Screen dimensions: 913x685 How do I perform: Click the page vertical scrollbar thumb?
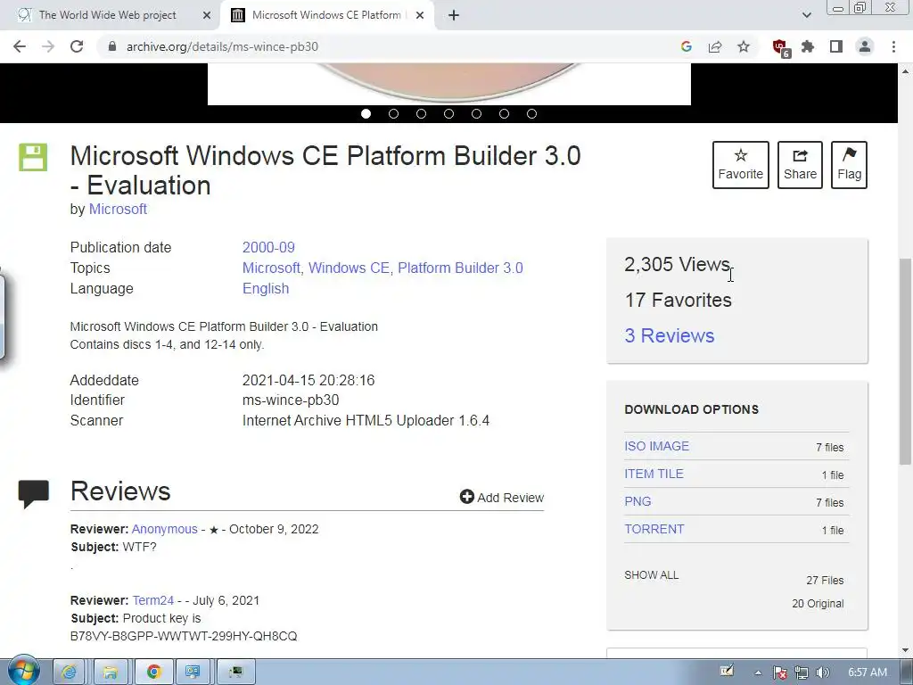(906, 361)
